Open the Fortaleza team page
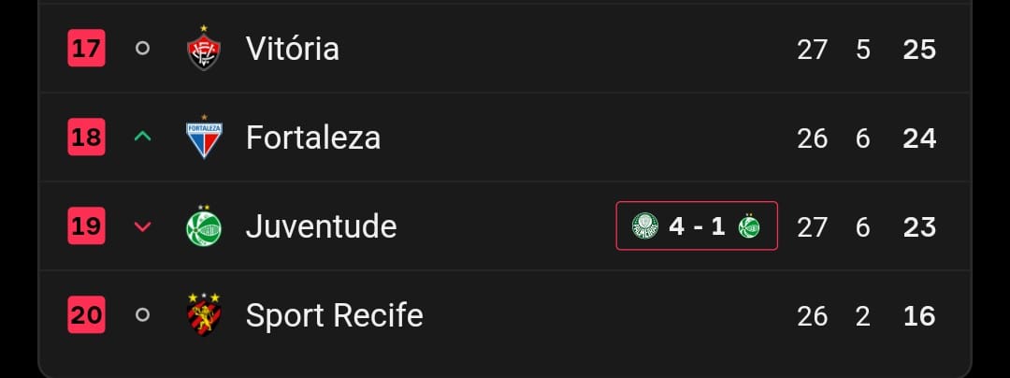Image resolution: width=1010 pixels, height=378 pixels. tap(312, 138)
